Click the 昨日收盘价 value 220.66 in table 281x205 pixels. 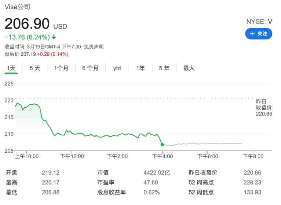point(252,173)
